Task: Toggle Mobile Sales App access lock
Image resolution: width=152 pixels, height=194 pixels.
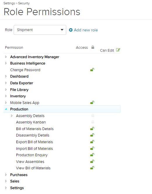Action: (x=92, y=103)
